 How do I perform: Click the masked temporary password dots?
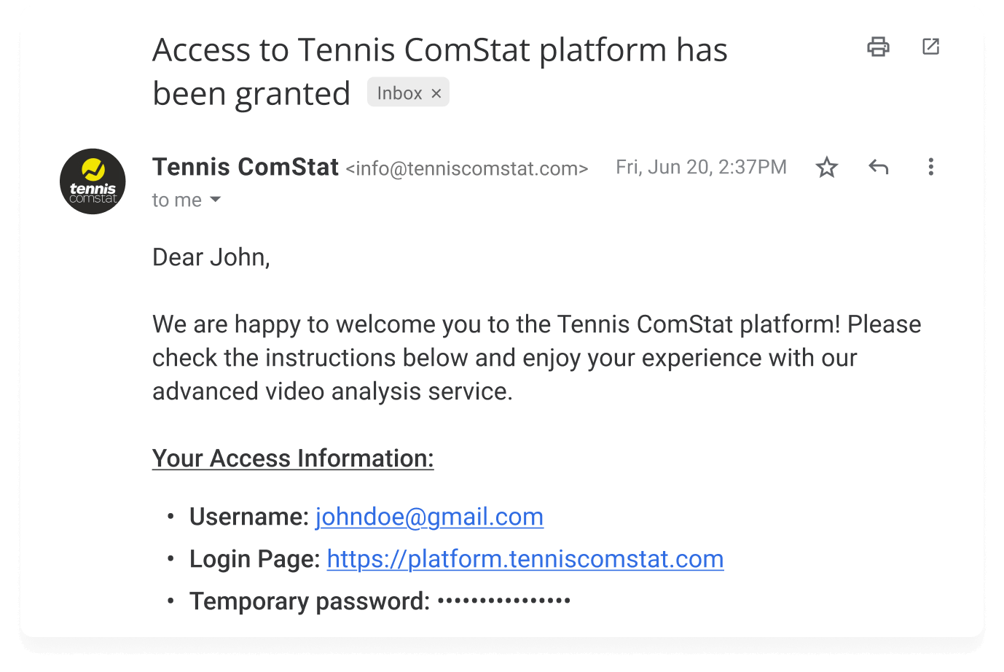coord(504,601)
